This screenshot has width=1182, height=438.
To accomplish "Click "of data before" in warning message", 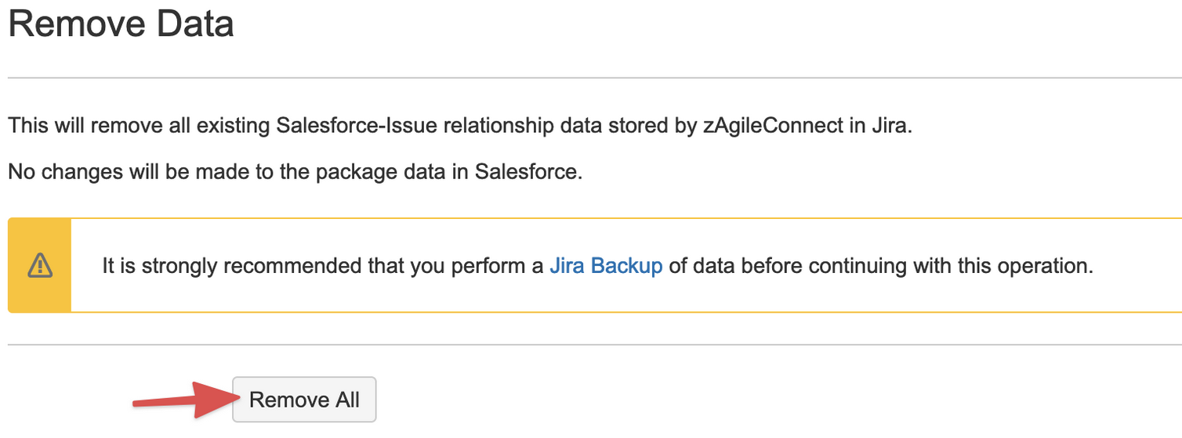I will pos(735,266).
